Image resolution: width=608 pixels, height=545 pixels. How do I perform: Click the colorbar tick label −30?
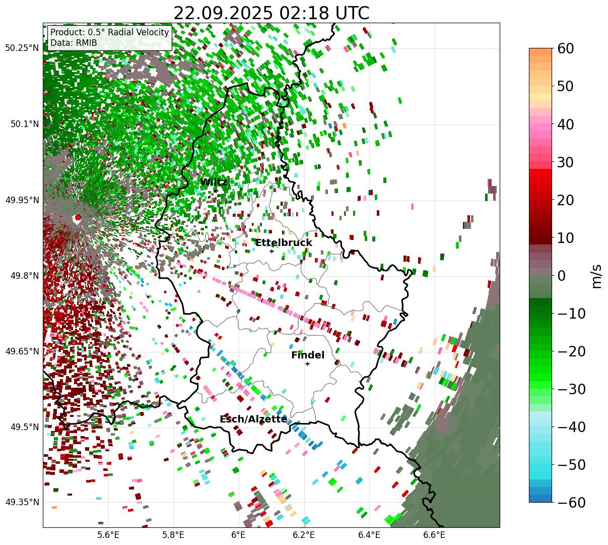[571, 389]
